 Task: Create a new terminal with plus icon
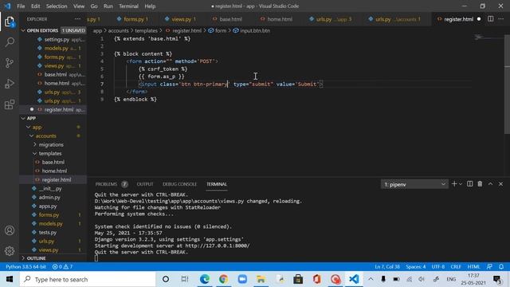454,184
